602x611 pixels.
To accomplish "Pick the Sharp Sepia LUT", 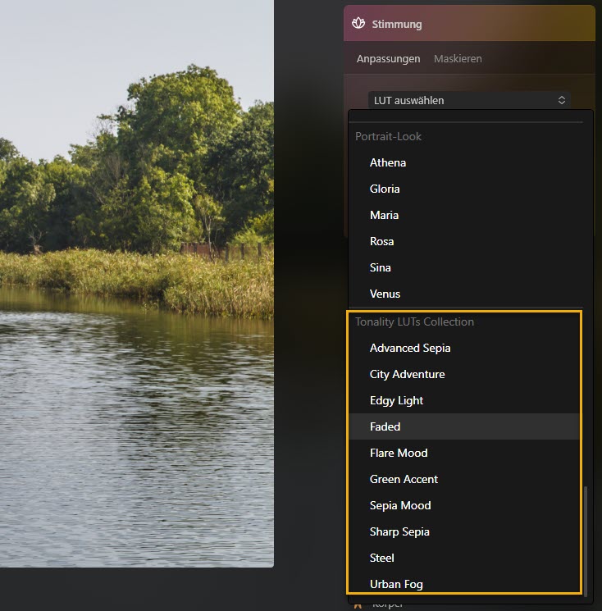I will (464, 532).
